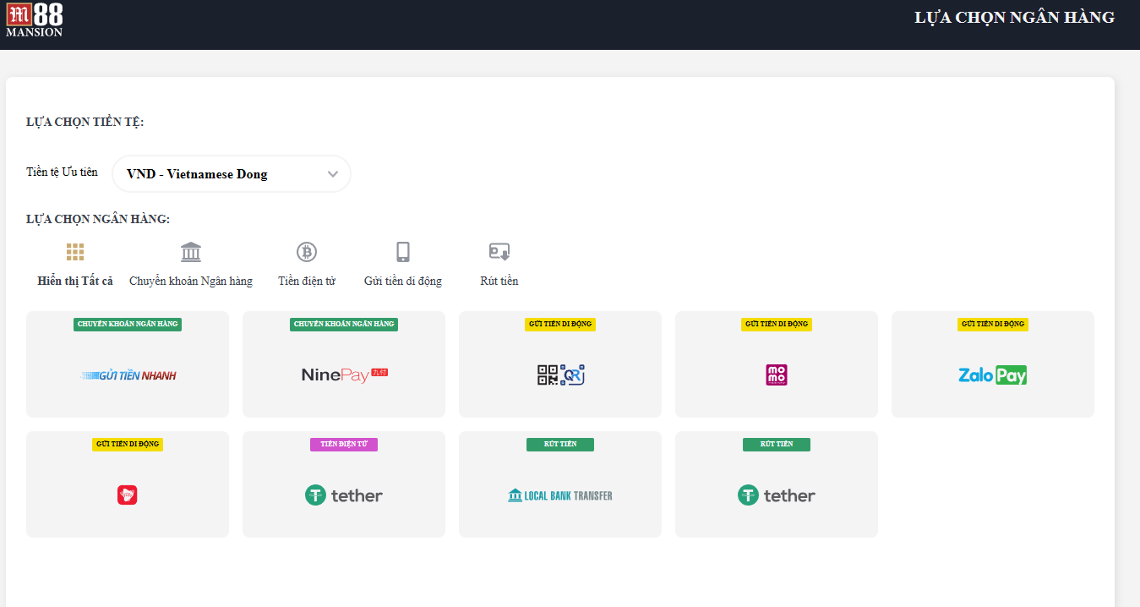Screen dimensions: 1140x607
Task: Choose the NinePay bank transfer option
Action: (x=344, y=364)
